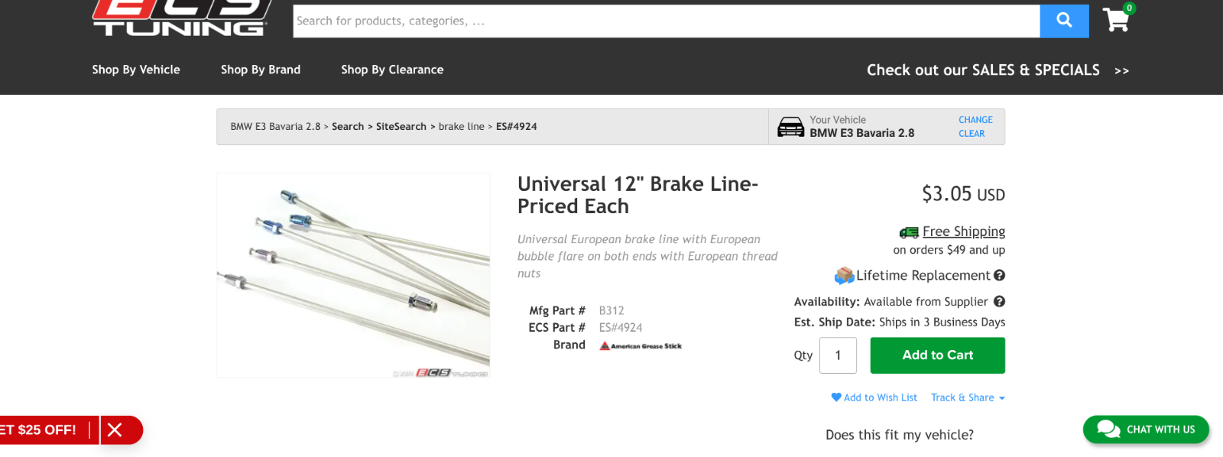Screen dimensions: 1223x457
Task: Click the heart Add to Wish List
Action: pos(874,397)
